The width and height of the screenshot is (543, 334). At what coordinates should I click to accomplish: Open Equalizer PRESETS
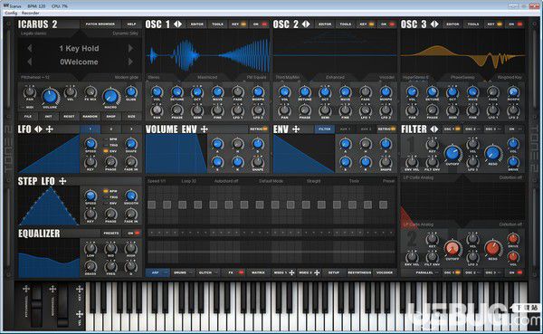coord(111,234)
